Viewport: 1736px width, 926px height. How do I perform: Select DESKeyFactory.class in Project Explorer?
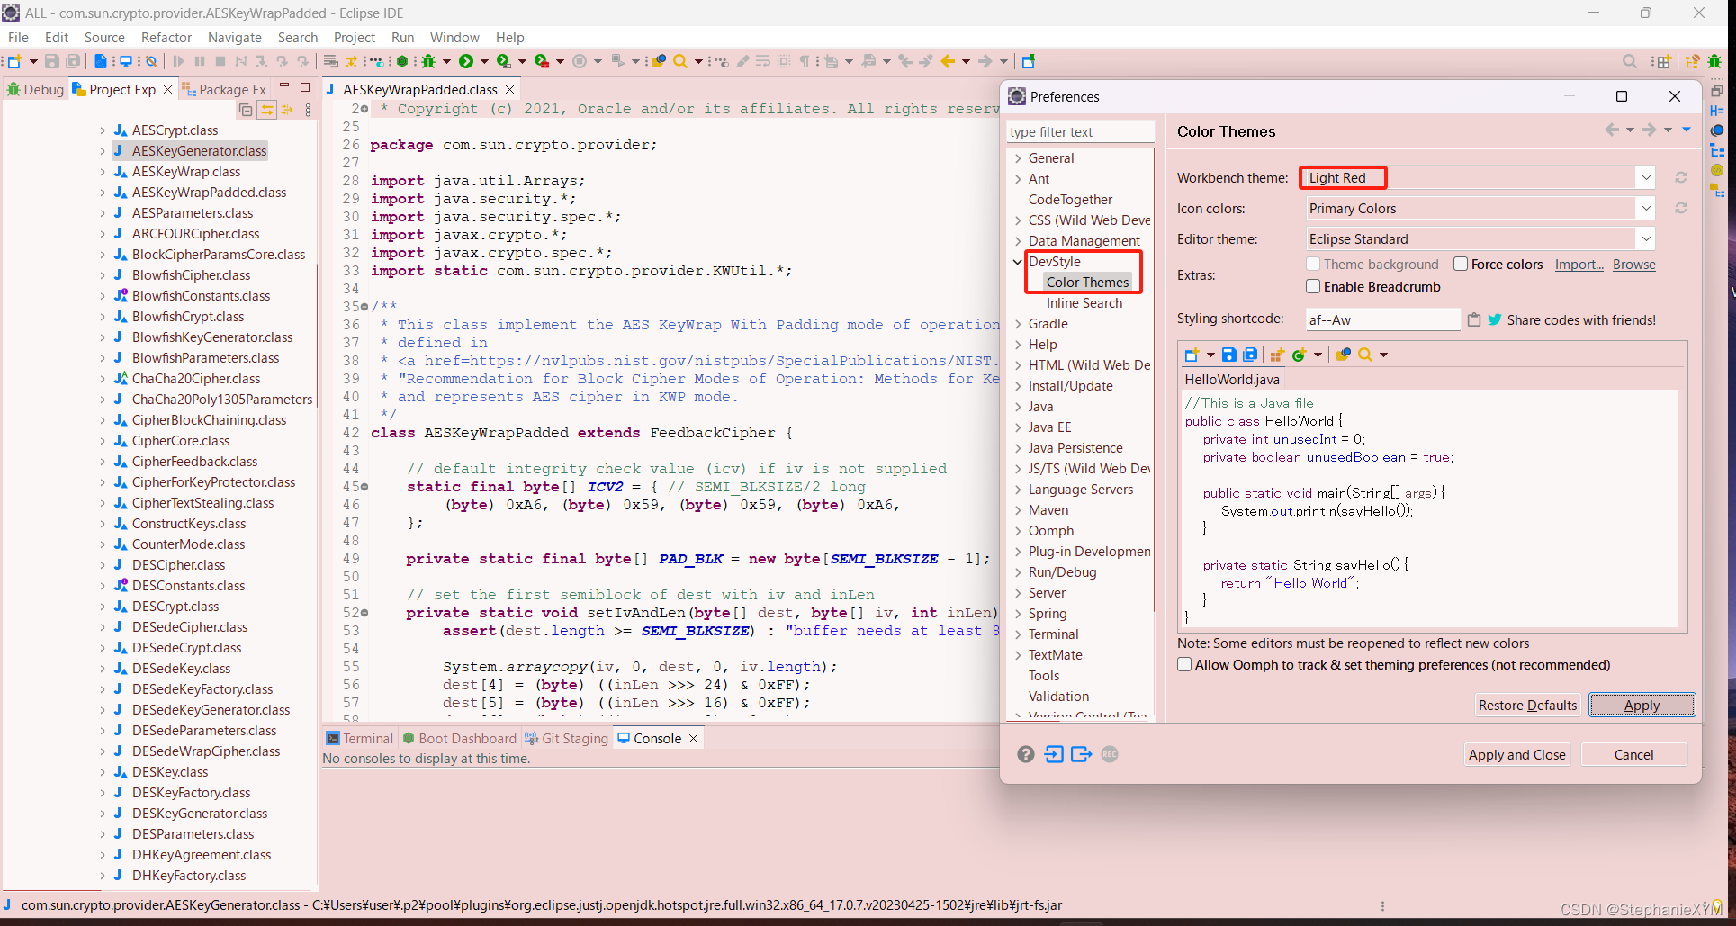click(191, 793)
